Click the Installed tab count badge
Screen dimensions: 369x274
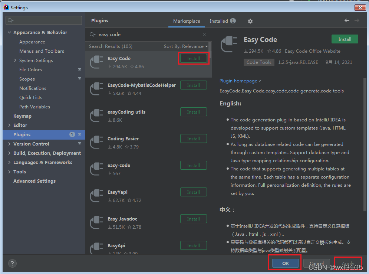click(233, 21)
